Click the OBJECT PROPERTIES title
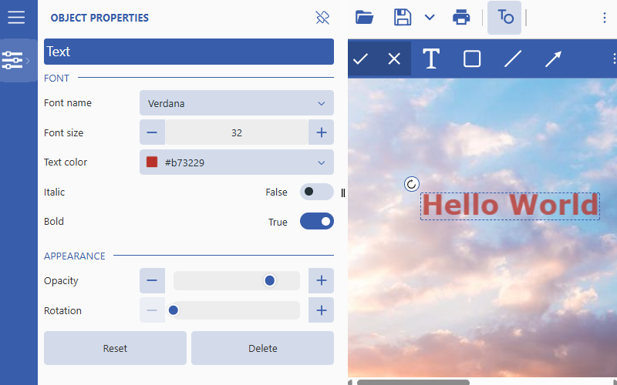Screen dimensions: 617x385 (99, 18)
